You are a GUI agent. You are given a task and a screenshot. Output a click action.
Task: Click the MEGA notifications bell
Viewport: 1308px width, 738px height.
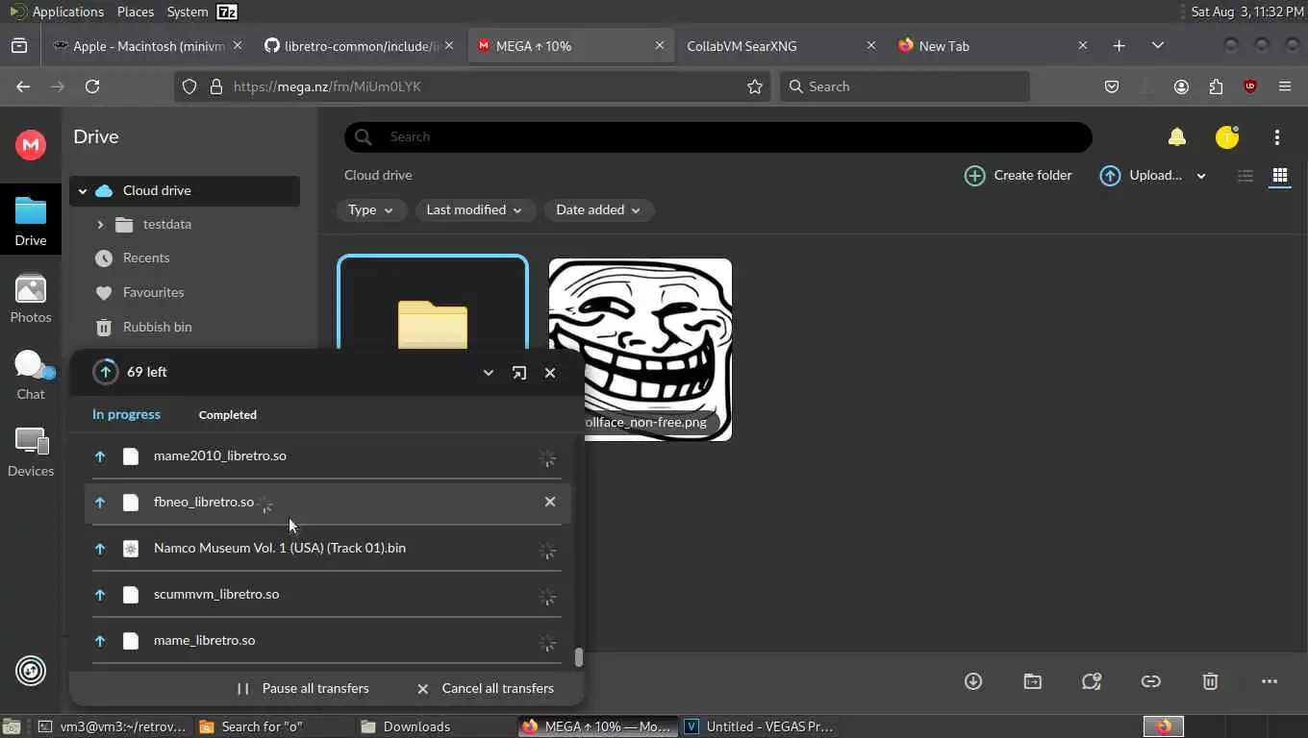(x=1176, y=137)
